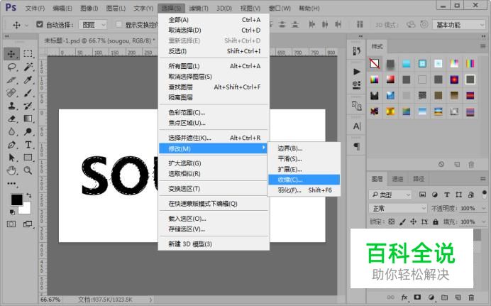
Task: Click the Layers panel trash icon
Action: pos(471,297)
